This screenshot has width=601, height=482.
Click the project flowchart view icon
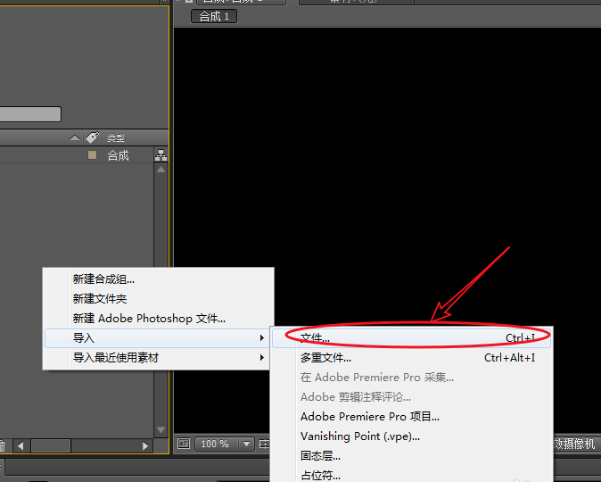[161, 155]
